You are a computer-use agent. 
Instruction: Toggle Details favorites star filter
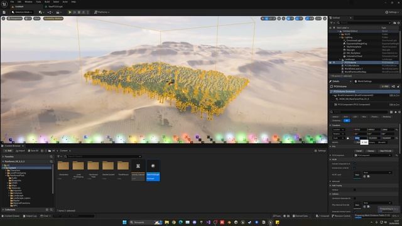[396, 112]
